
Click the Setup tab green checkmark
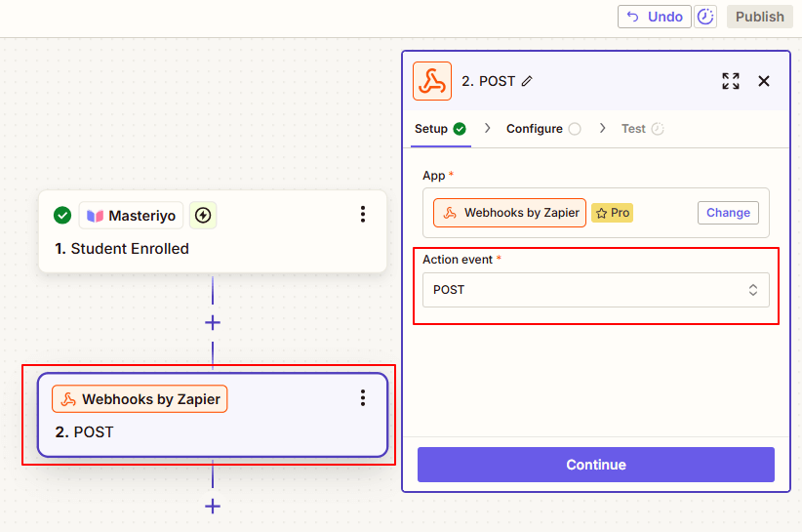(x=460, y=129)
